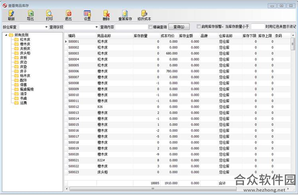Click the 查询(S) search button

[179, 27]
